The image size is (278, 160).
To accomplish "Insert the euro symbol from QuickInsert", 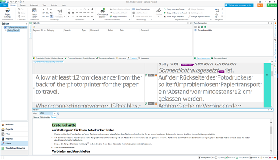I will tap(93, 9).
